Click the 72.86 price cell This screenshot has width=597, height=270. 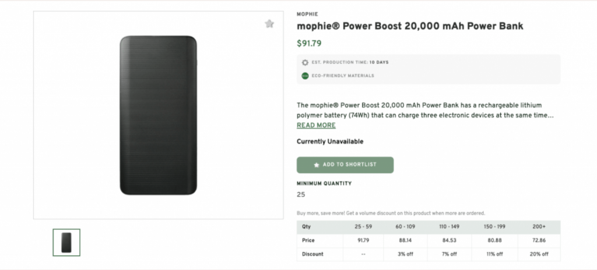[x=539, y=240]
